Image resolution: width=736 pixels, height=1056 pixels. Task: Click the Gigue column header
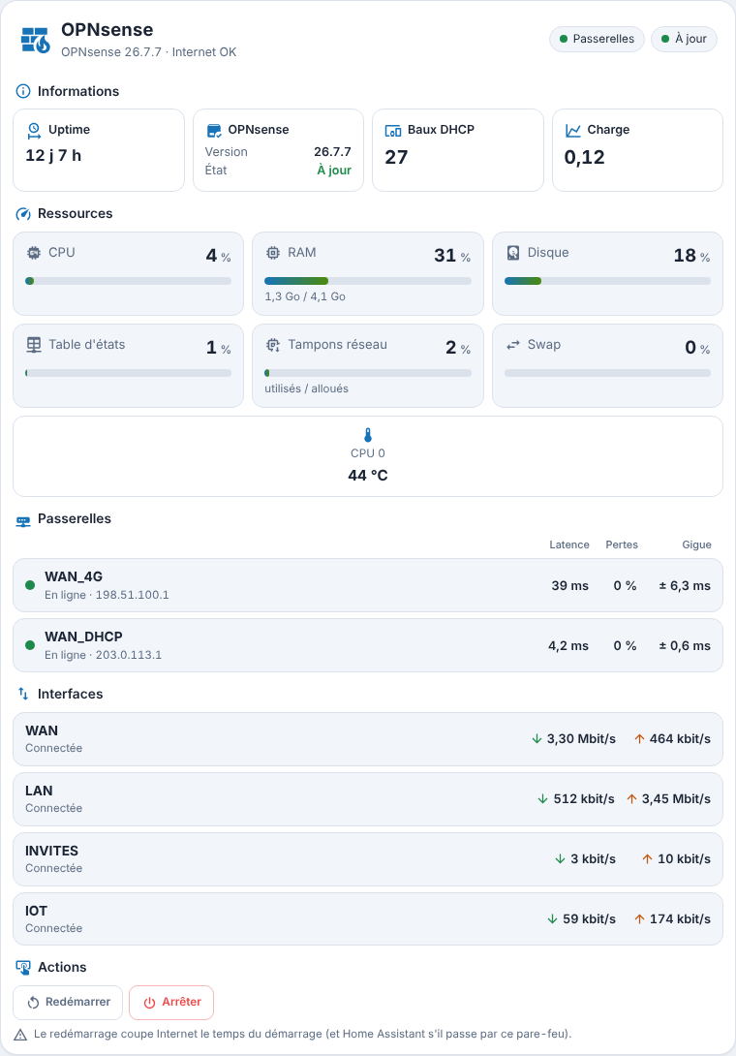(x=696, y=544)
